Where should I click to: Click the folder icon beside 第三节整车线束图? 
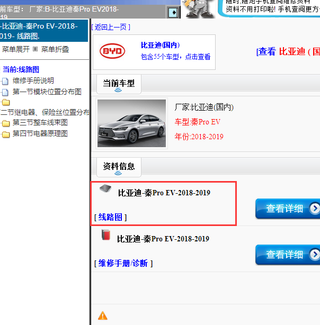click(x=6, y=123)
